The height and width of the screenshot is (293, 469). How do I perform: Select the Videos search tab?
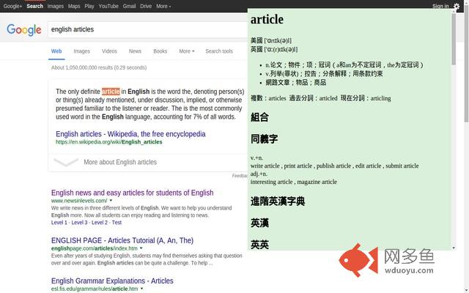pos(109,51)
